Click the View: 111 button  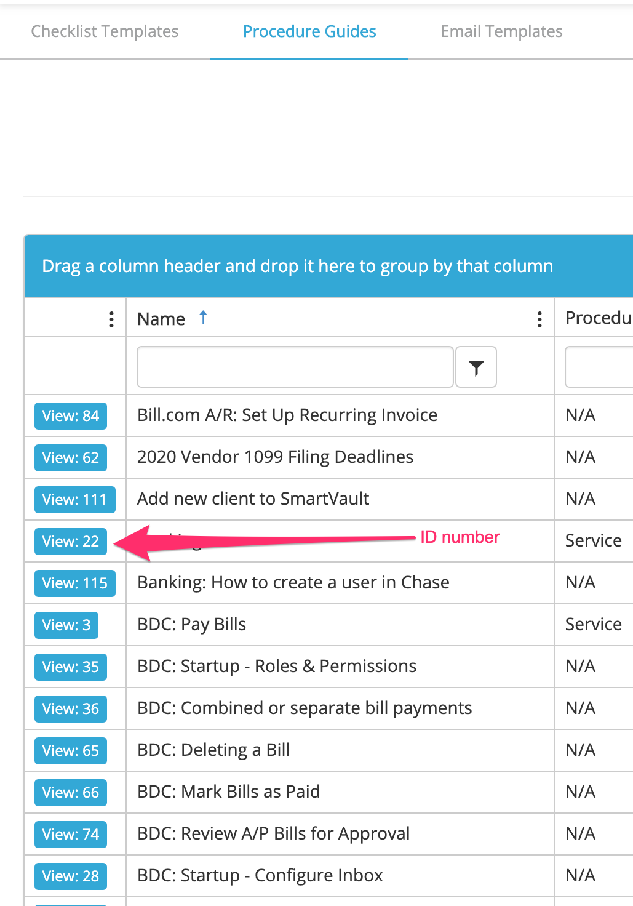(x=74, y=500)
